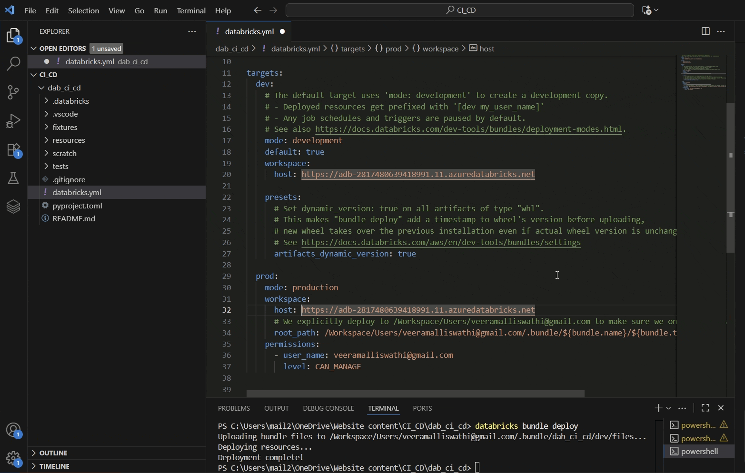This screenshot has width=745, height=473.
Task: Open the Run and Debug view
Action: coord(13,121)
